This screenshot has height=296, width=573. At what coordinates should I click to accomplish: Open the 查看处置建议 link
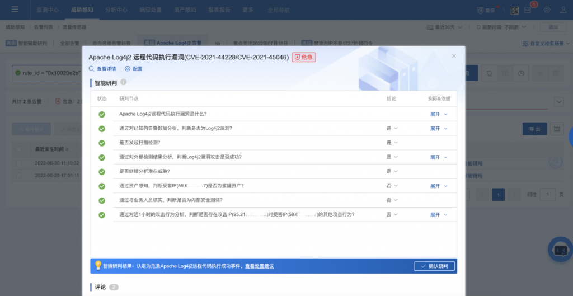pyautogui.click(x=260, y=266)
